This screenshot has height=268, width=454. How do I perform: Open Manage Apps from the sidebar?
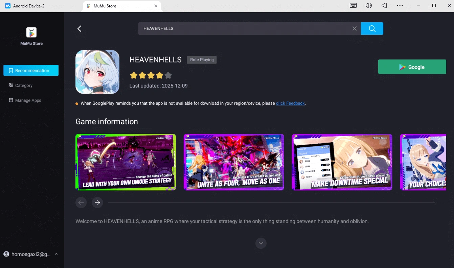pyautogui.click(x=28, y=100)
